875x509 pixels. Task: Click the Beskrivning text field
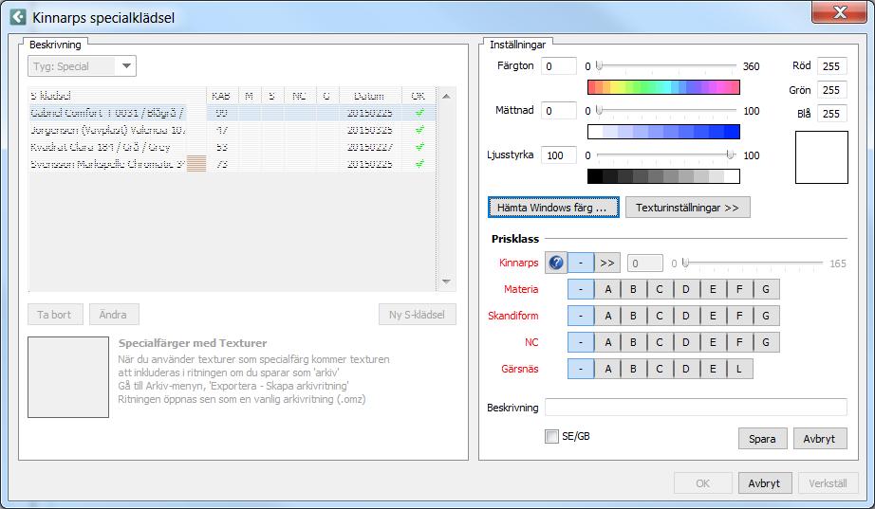tap(696, 407)
